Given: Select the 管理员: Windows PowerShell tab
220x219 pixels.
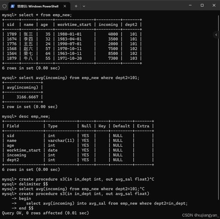Looking at the screenshot, I should pos(39,6).
